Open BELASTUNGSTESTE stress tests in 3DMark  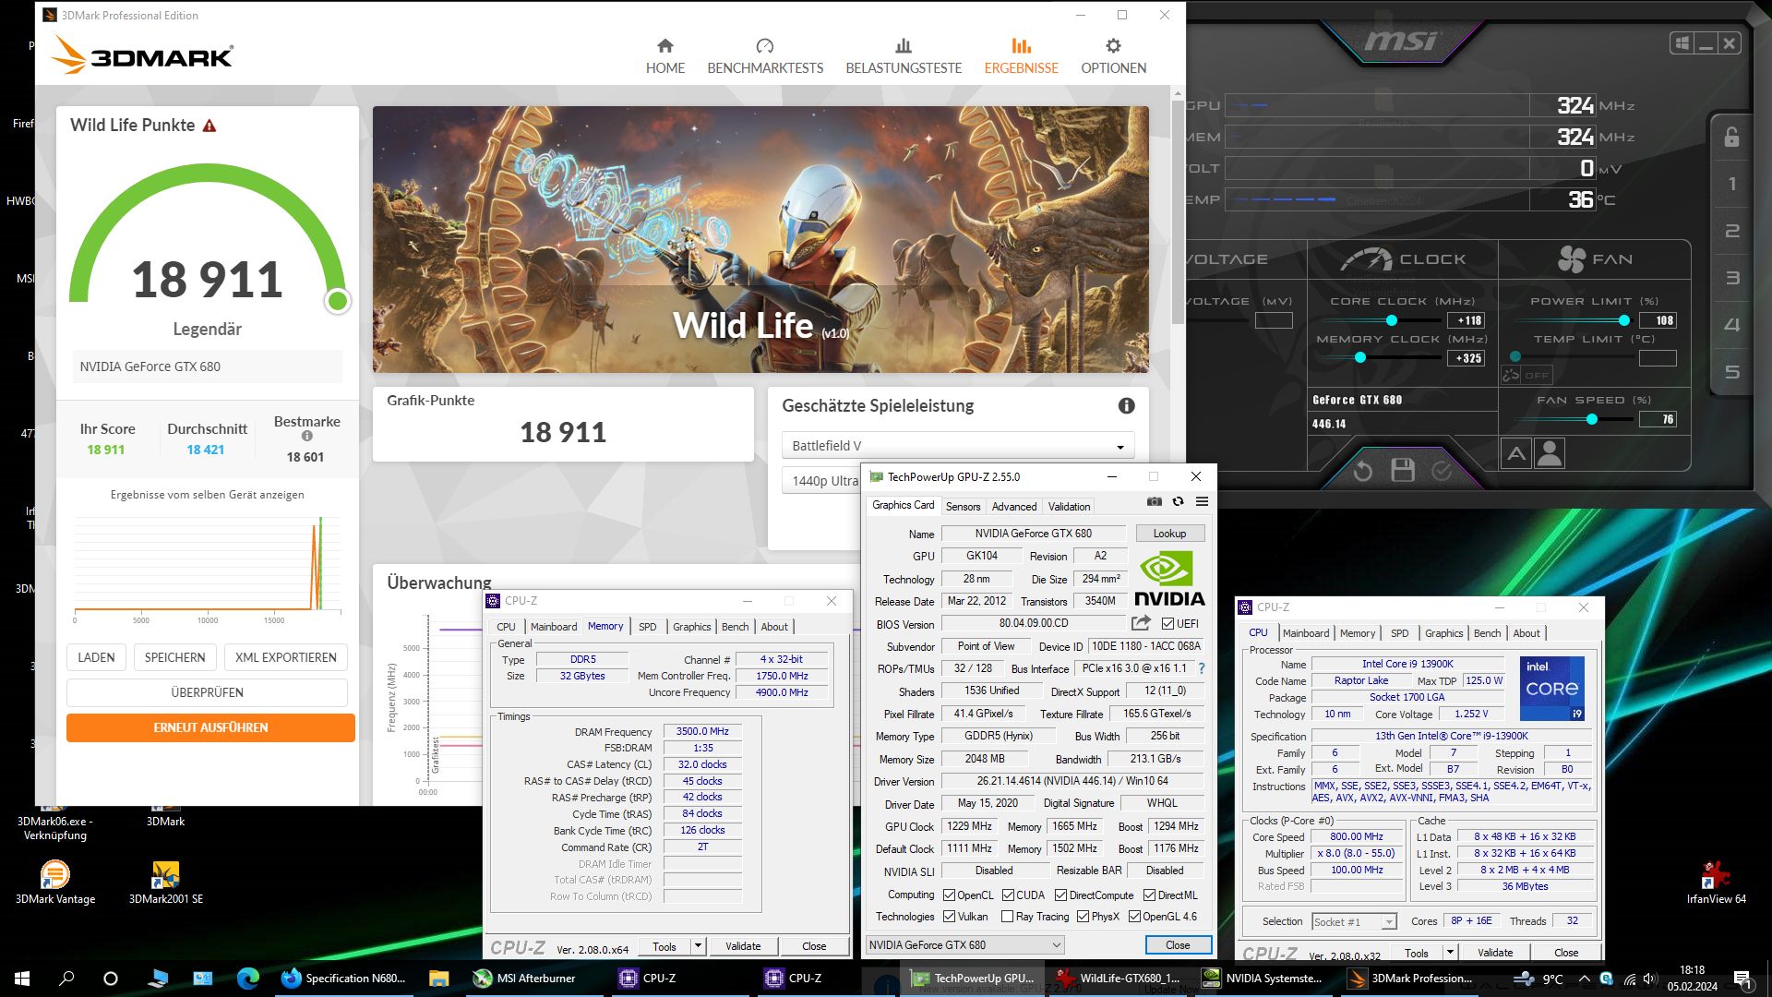(904, 56)
